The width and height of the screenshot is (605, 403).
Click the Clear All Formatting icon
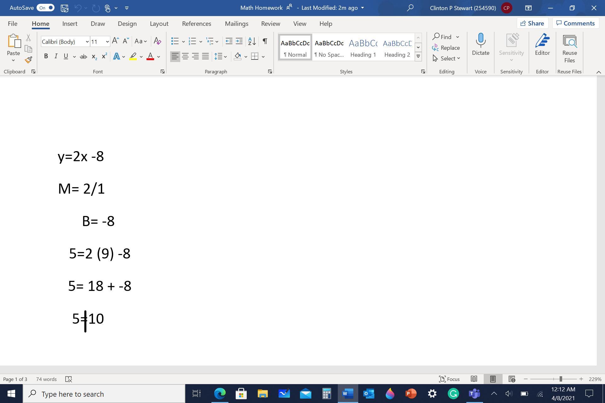tap(157, 41)
